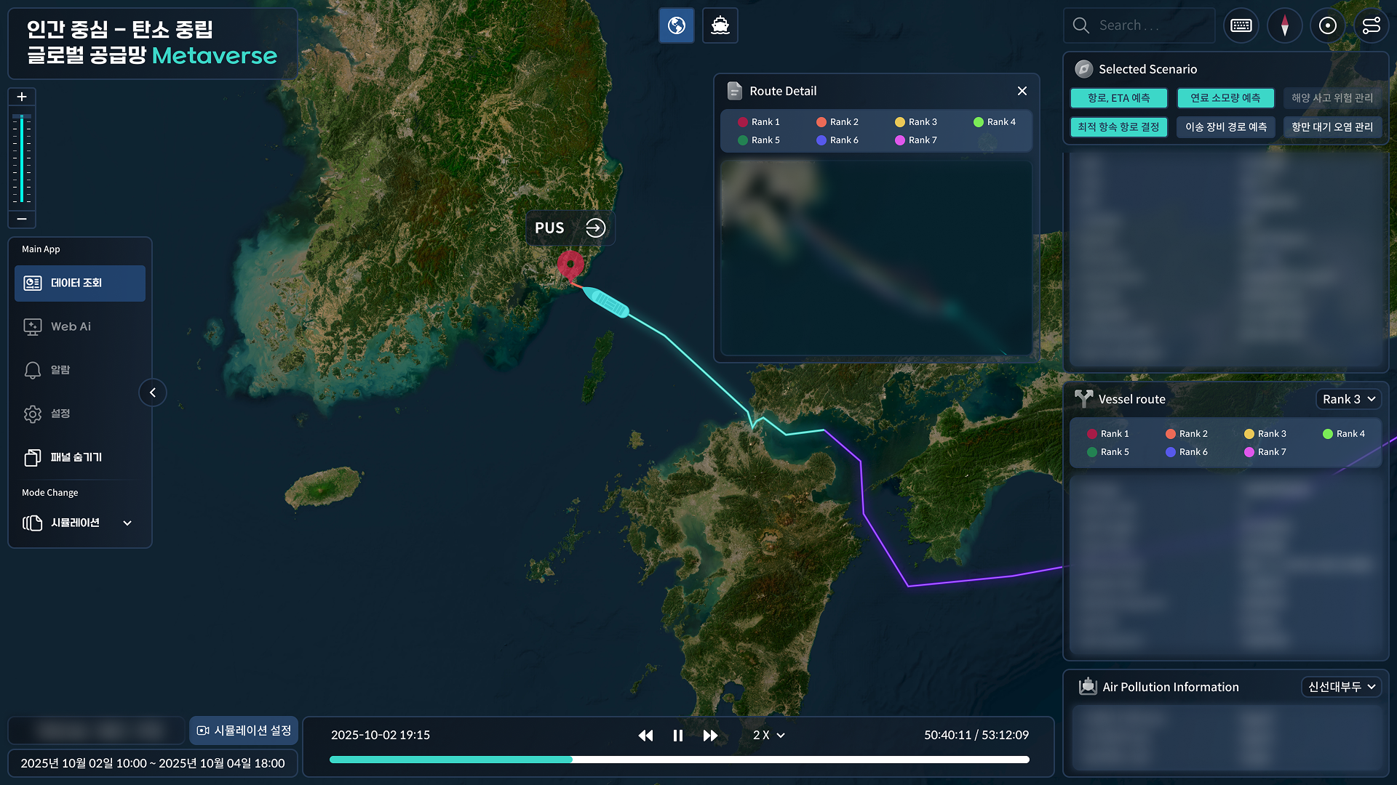Click the 50:40:11 / 53:12:09 elapsed time
The width and height of the screenshot is (1397, 785).
976,735
